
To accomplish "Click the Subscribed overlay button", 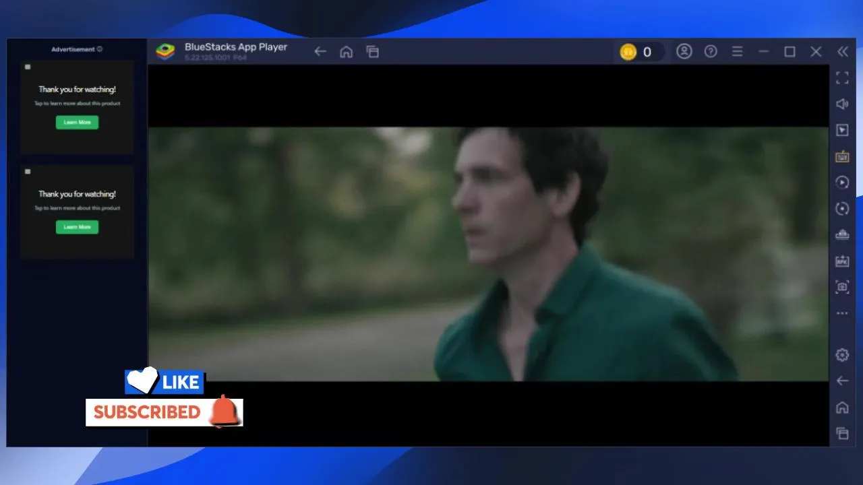I will click(x=164, y=412).
